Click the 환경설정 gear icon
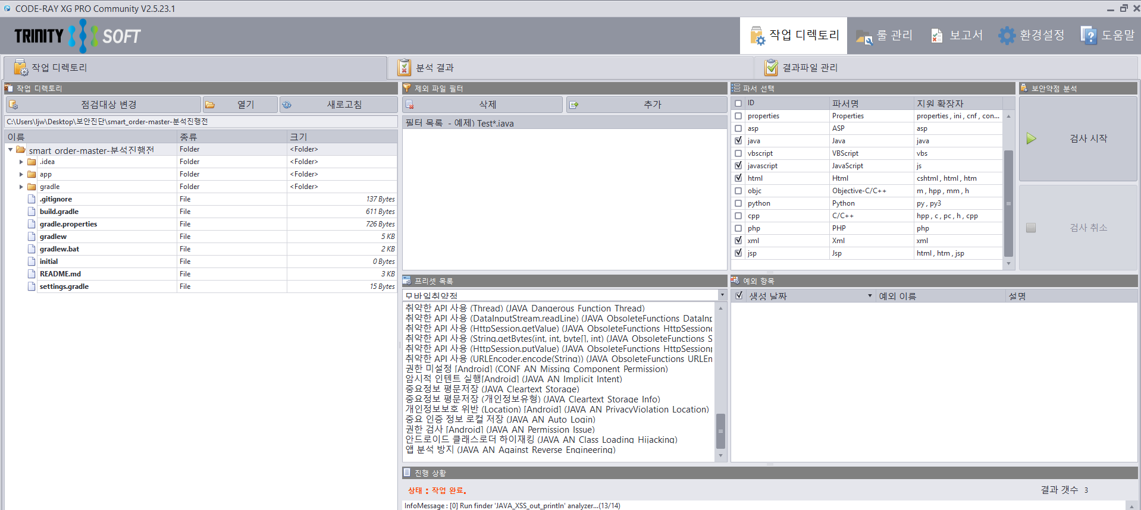1141x510 pixels. 1007,36
